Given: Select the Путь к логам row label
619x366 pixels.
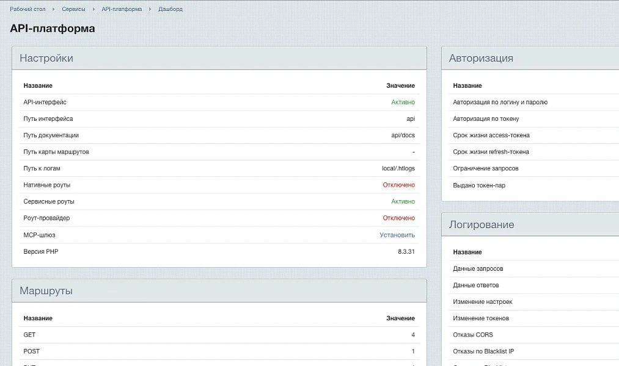Looking at the screenshot, I should tap(42, 168).
